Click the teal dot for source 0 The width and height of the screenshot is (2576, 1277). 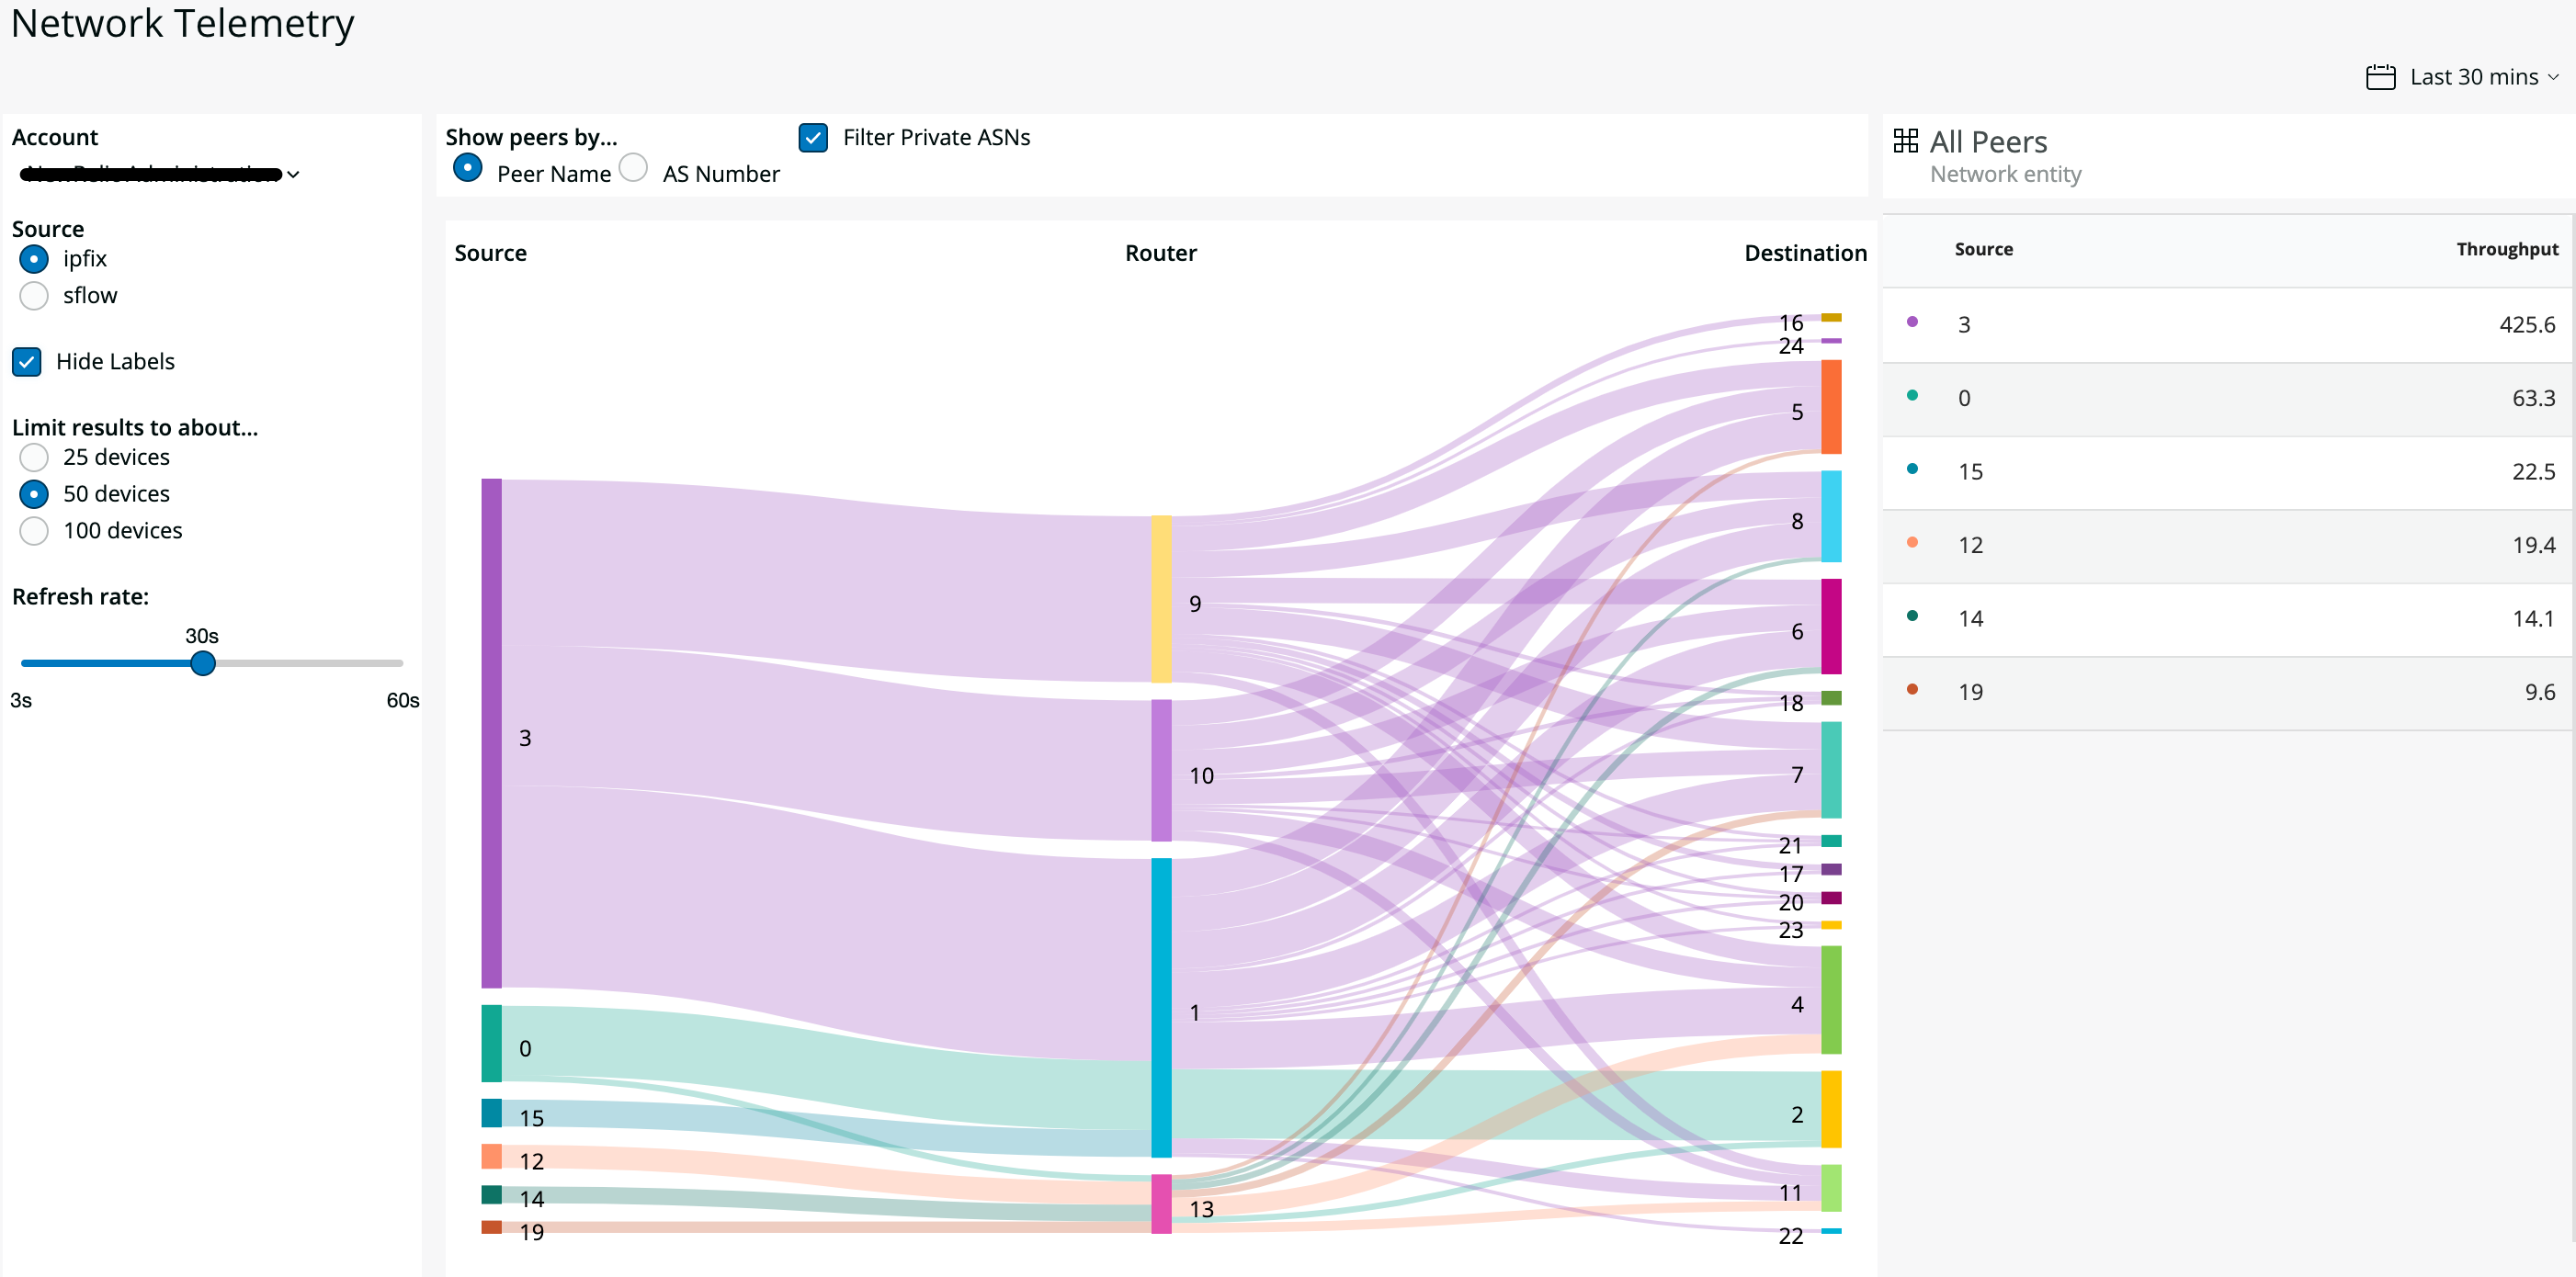click(1912, 395)
